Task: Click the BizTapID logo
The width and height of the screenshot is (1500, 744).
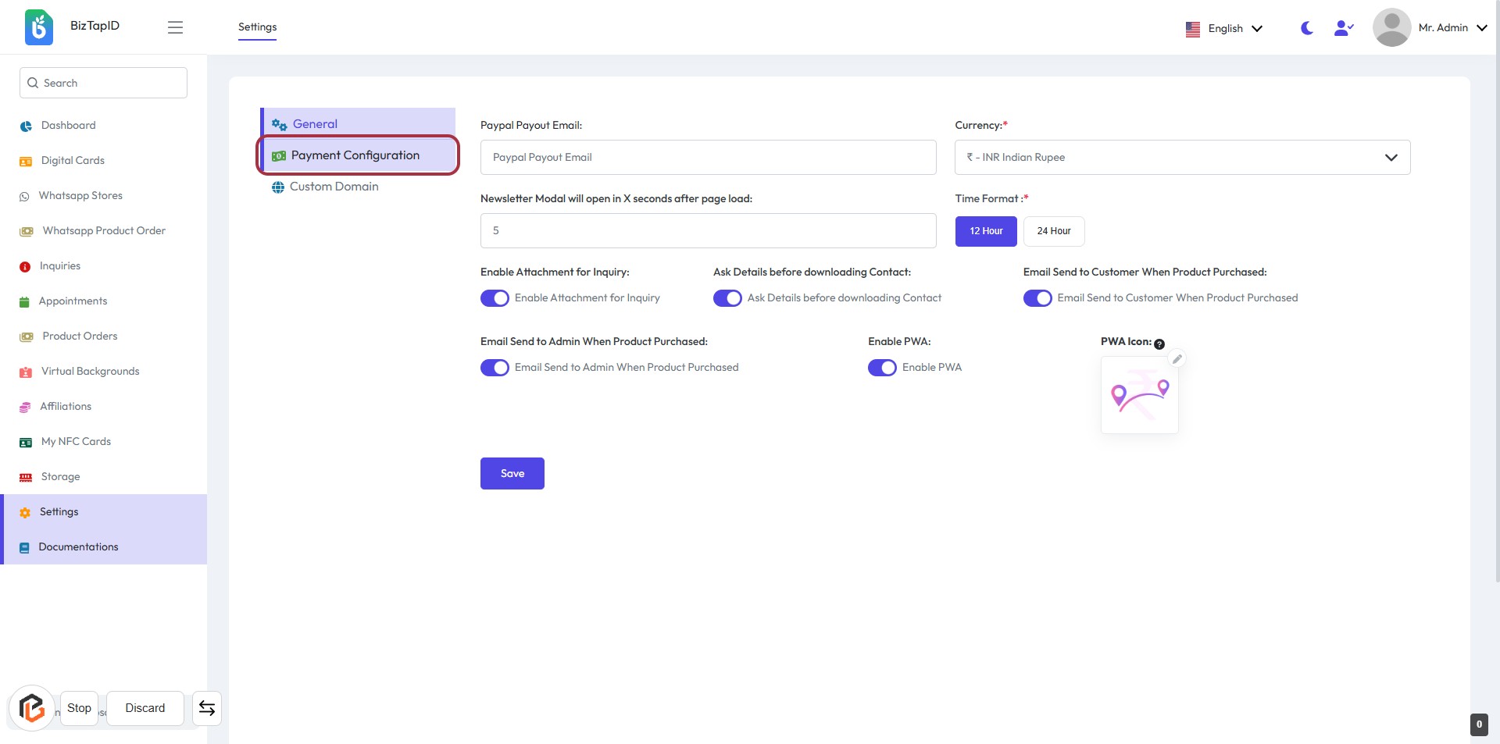Action: tap(39, 27)
